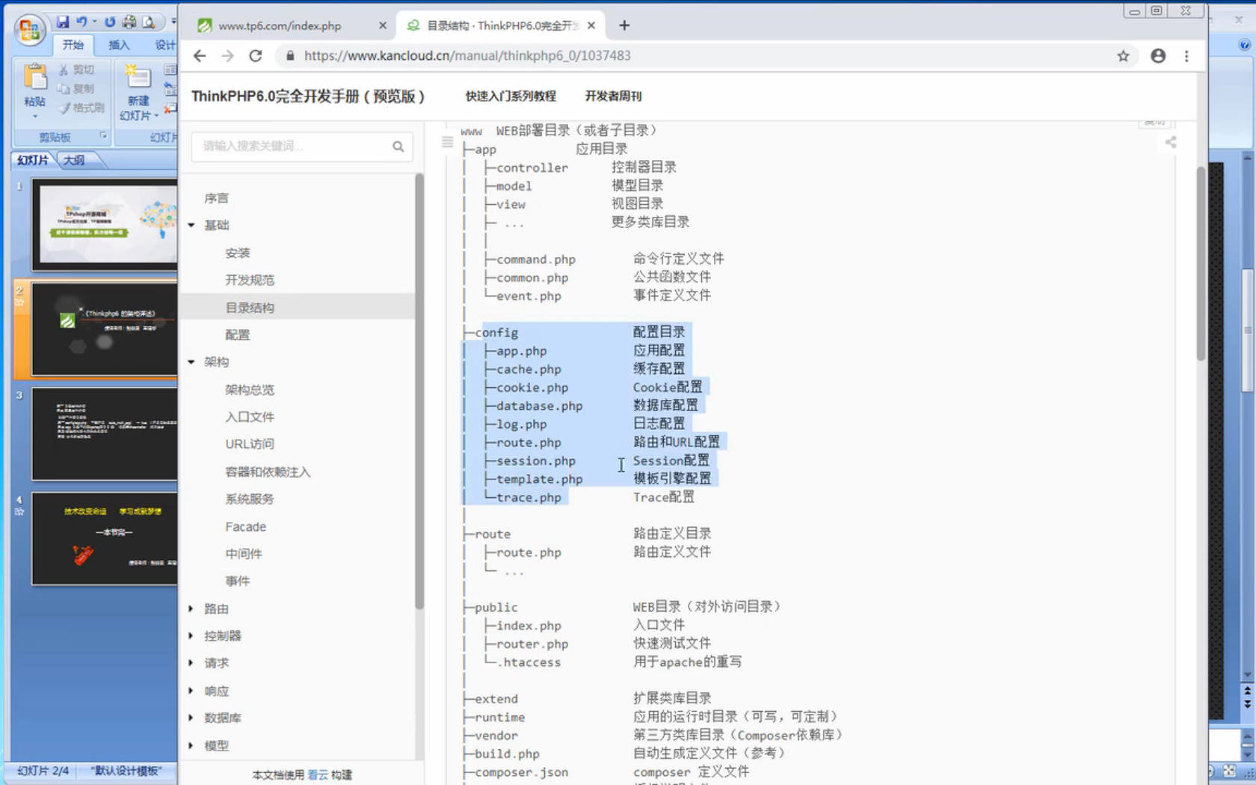Open the browser three-dot menu
Screen dimensions: 1256x785
pos(1186,56)
